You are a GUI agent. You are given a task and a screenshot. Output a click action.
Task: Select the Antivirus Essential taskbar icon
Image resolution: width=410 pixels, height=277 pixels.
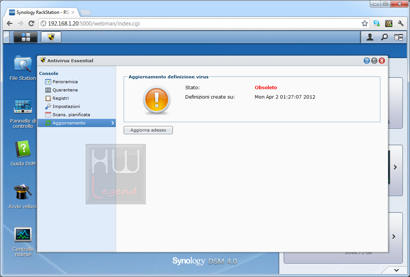(51, 37)
